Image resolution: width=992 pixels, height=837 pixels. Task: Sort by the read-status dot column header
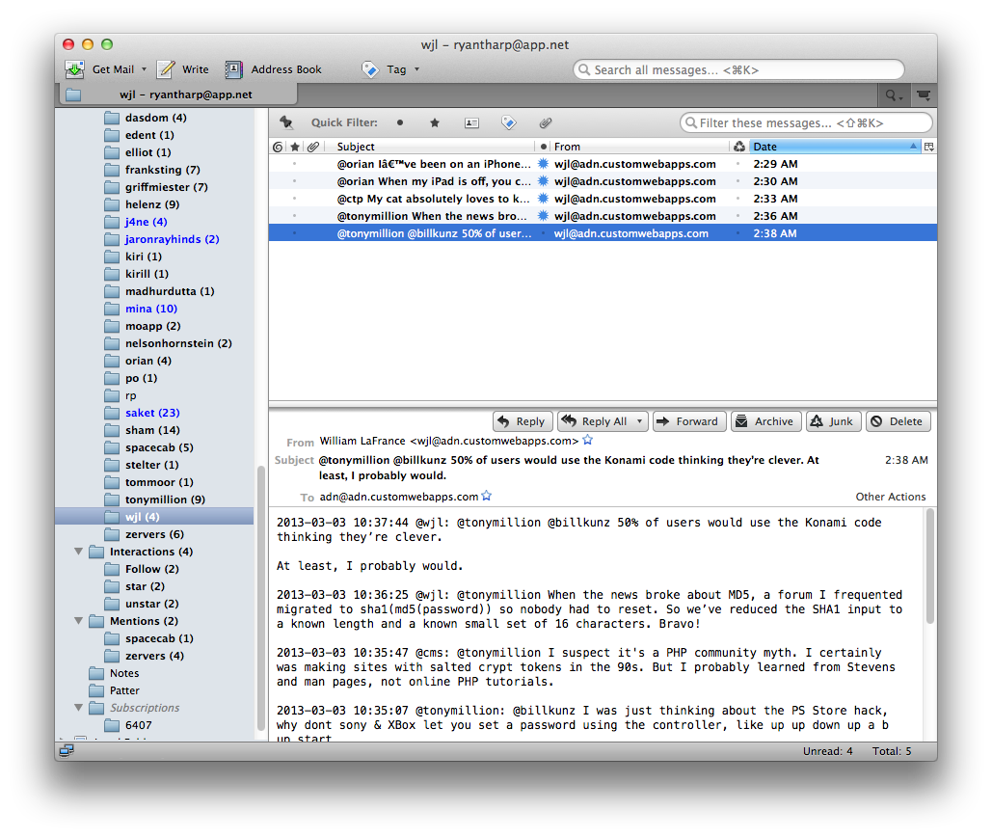[543, 147]
